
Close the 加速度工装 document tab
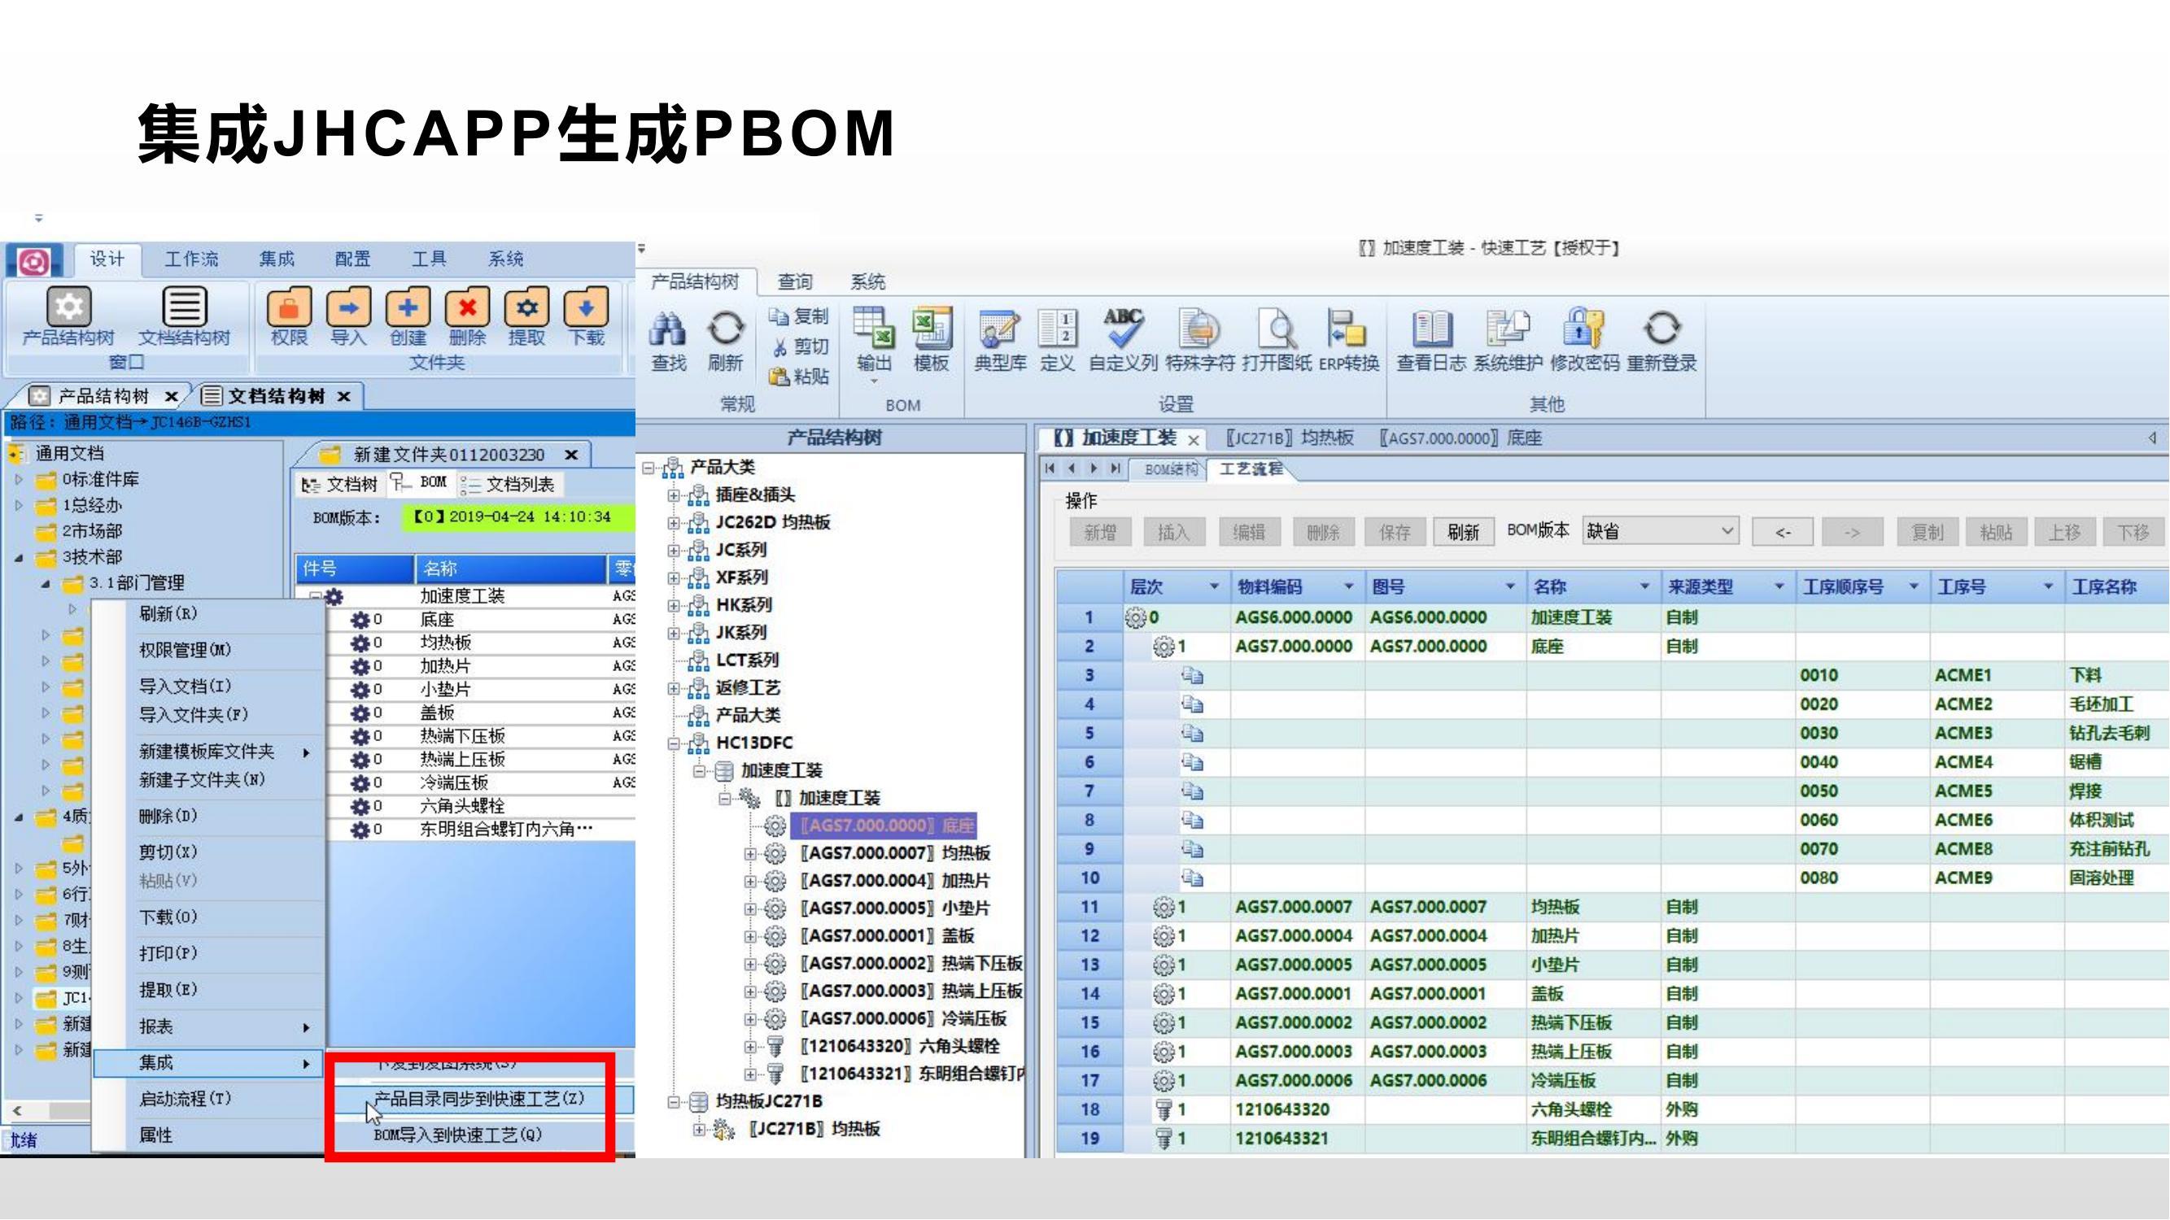(x=1193, y=439)
